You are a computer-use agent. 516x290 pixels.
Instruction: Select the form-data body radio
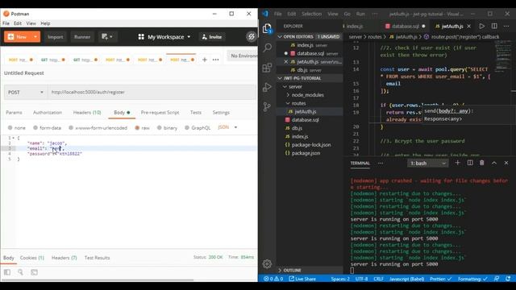coord(35,127)
